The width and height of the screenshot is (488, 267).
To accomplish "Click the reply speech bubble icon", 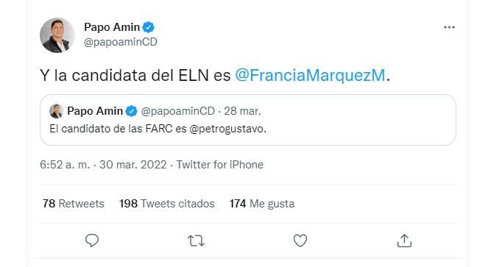I will [92, 241].
